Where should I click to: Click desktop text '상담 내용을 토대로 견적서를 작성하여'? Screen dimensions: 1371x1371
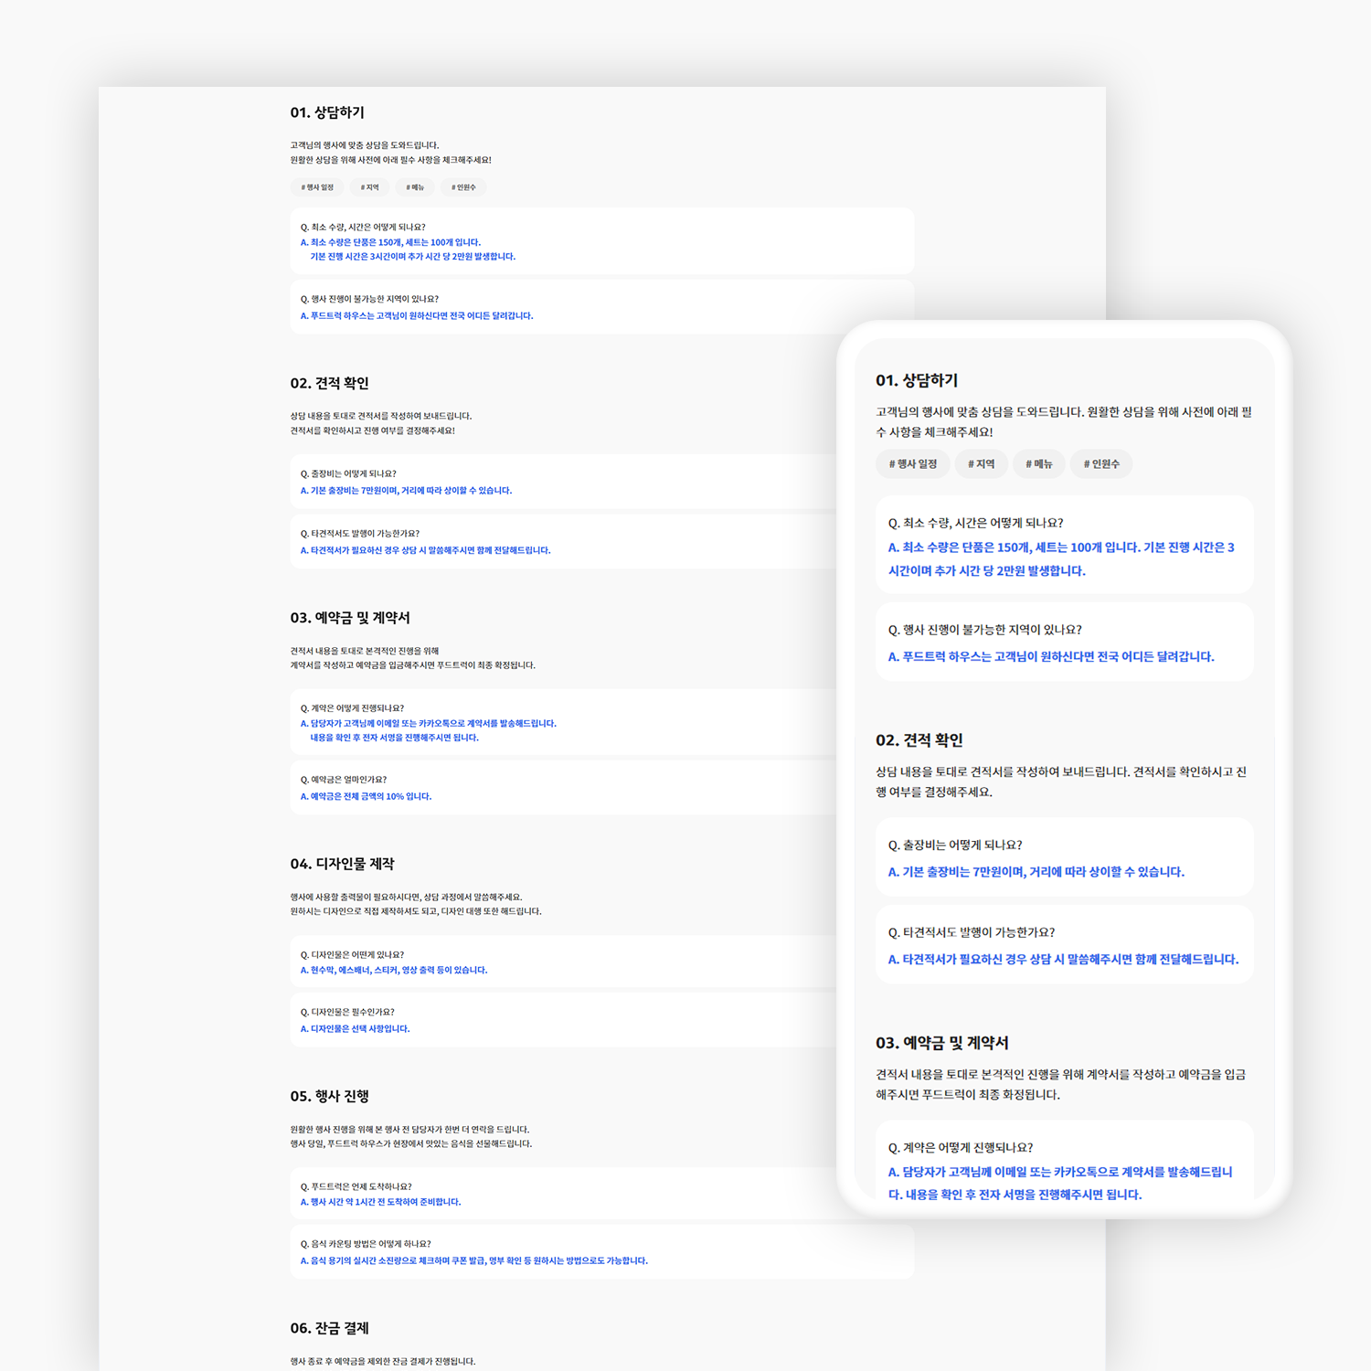tap(380, 416)
